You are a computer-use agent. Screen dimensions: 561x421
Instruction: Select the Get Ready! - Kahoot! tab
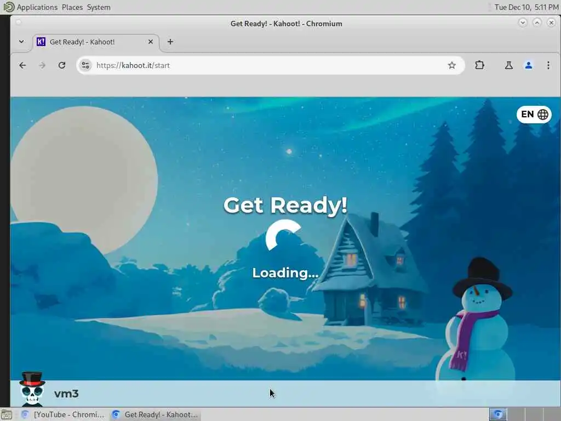pyautogui.click(x=96, y=42)
